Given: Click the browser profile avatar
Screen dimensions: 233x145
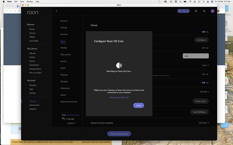Looking at the screenshot, I should point(218,11).
